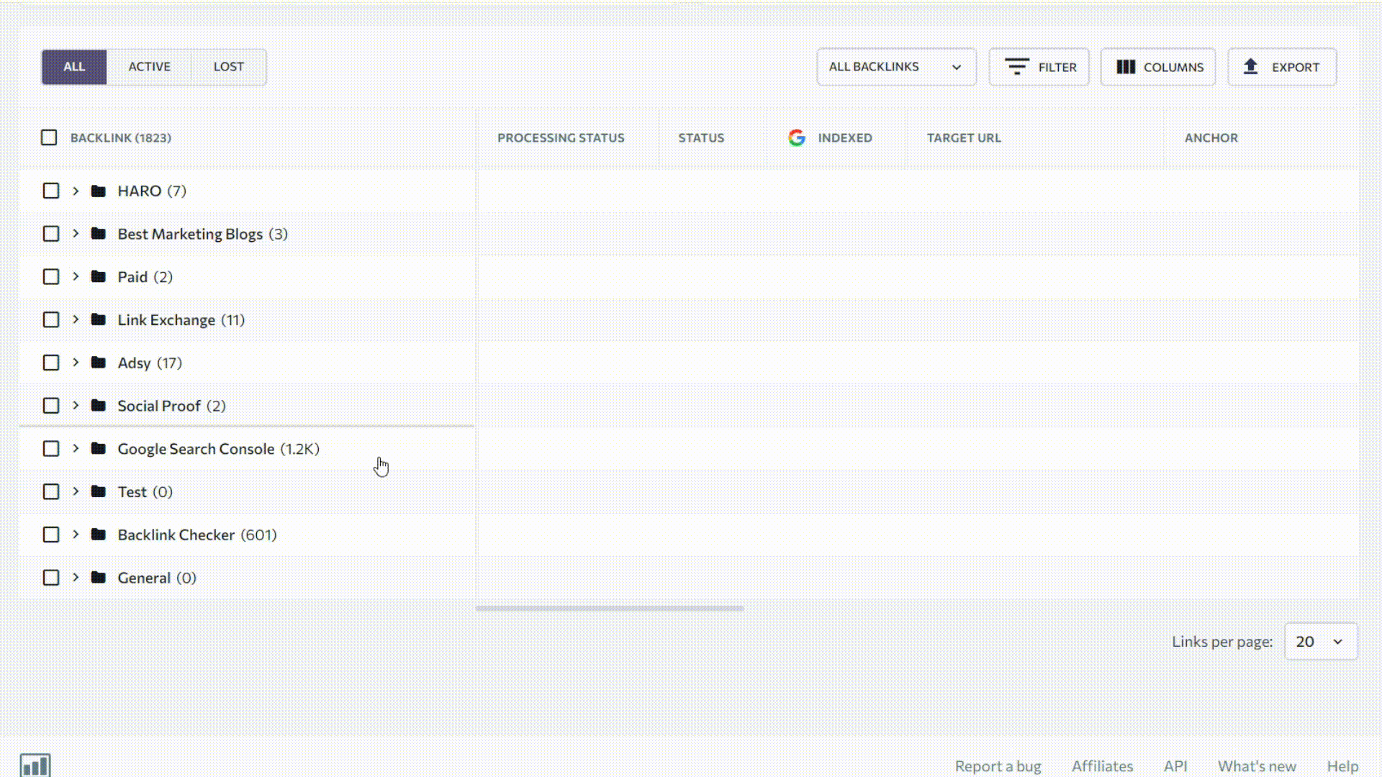The height and width of the screenshot is (777, 1382).
Task: Click the Link Exchange folder icon
Action: (x=99, y=319)
